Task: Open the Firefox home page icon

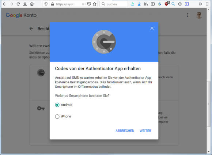Action: (x=32, y=4)
